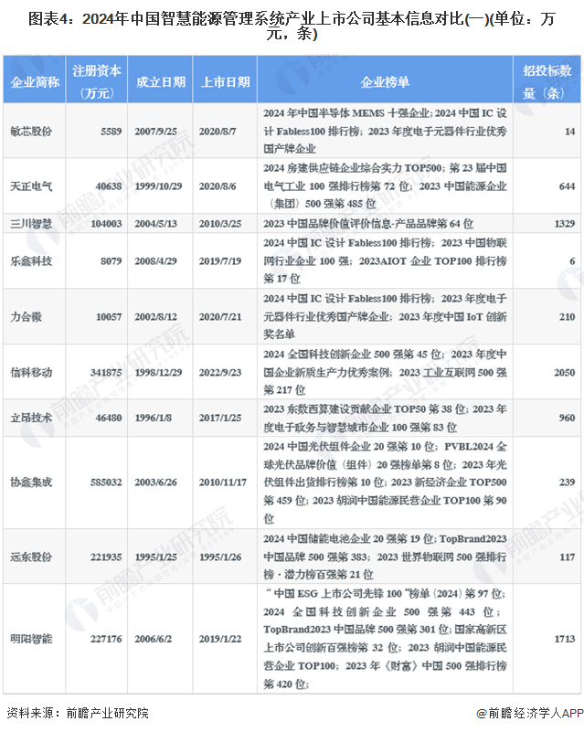The width and height of the screenshot is (584, 732).
Task: Click listing date 2022/9/23
Action: (220, 373)
